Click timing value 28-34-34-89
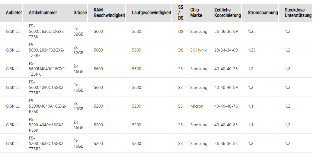Screen dimensions: 316x157 pos(226,50)
